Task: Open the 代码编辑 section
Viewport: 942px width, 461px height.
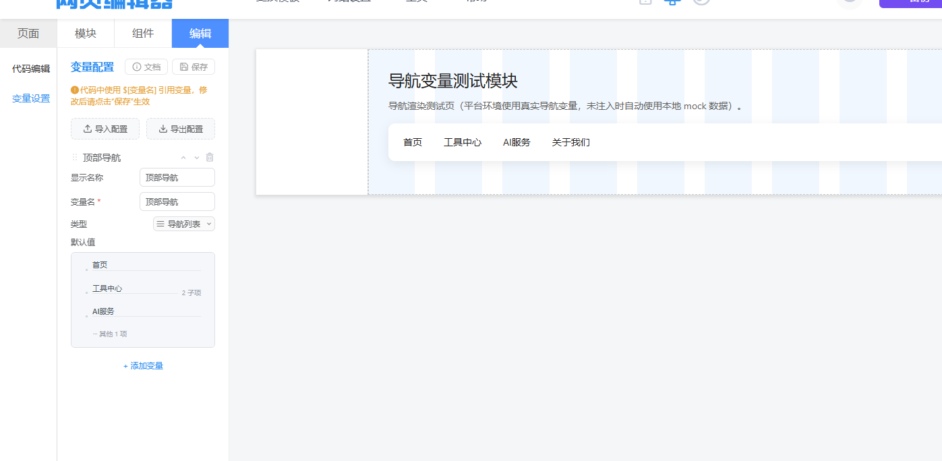Action: 31,69
